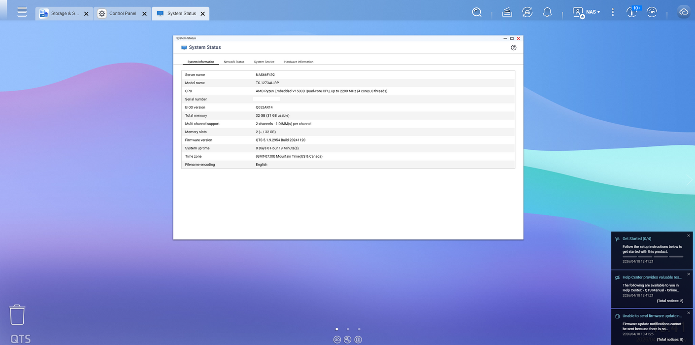
Task: Go to next desktop page arrow
Action: 689,180
